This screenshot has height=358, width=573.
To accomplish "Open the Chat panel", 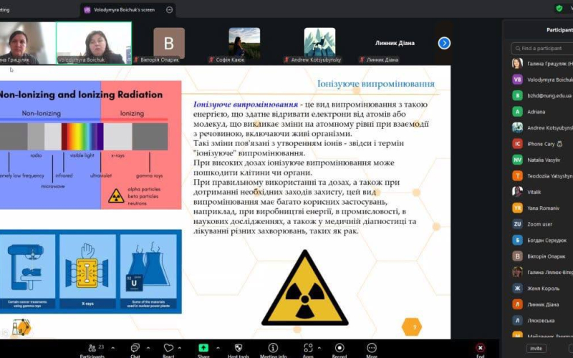I will point(135,347).
